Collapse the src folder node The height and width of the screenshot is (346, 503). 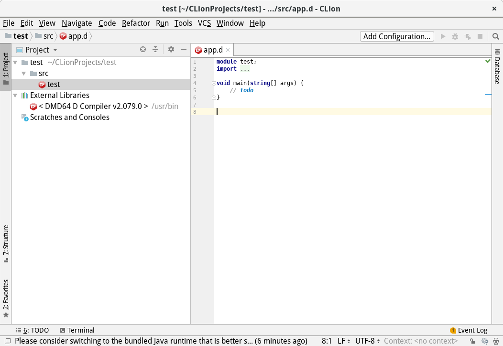click(x=24, y=74)
